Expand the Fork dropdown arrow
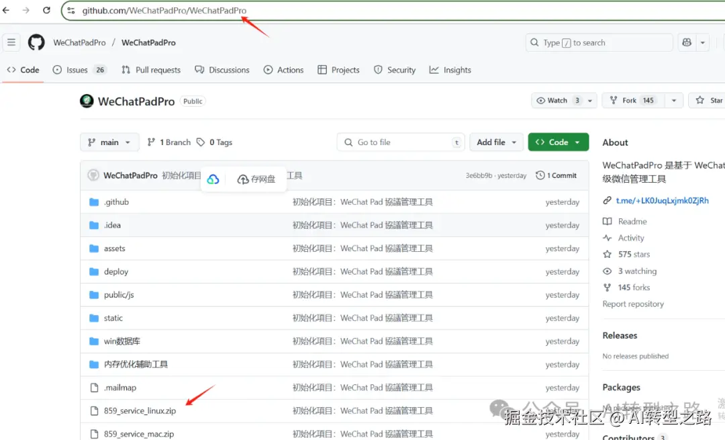 [674, 100]
